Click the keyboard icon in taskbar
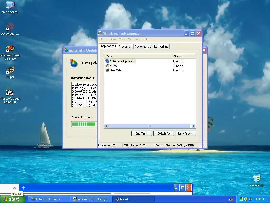 tap(231, 199)
